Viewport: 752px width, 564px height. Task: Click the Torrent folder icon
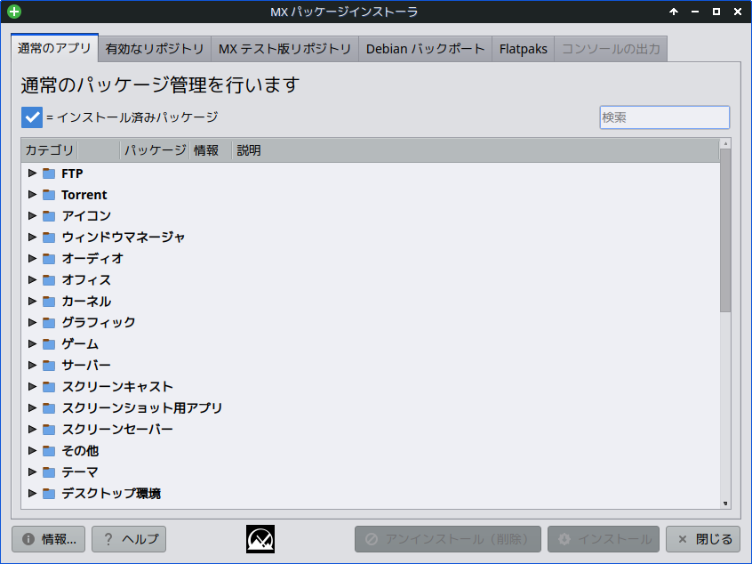(49, 195)
